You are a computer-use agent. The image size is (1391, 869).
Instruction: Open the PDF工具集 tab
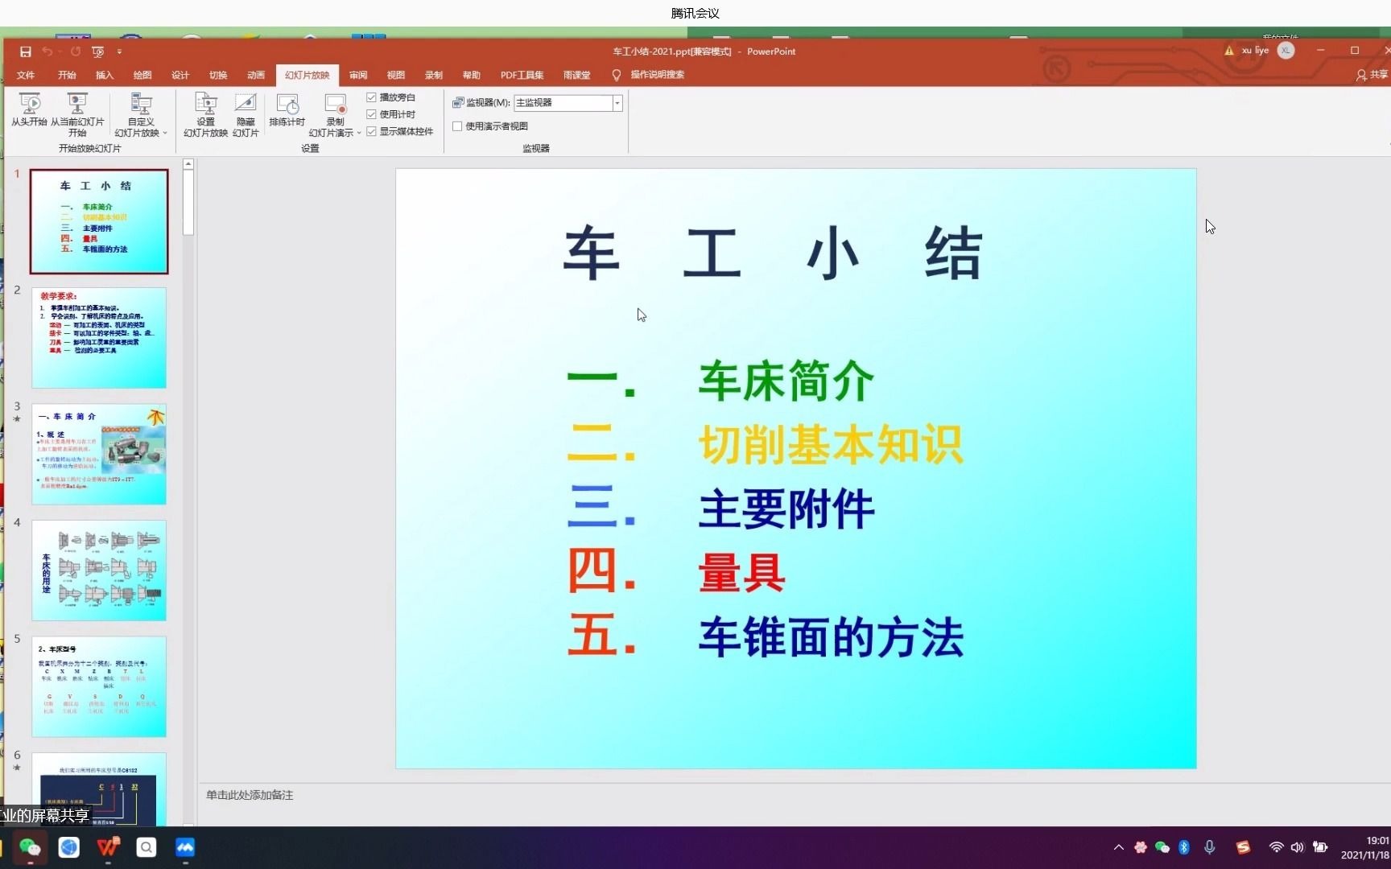tap(522, 75)
